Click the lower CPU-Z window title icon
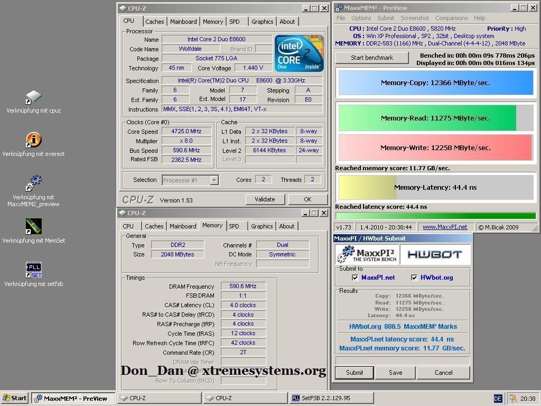 123,213
